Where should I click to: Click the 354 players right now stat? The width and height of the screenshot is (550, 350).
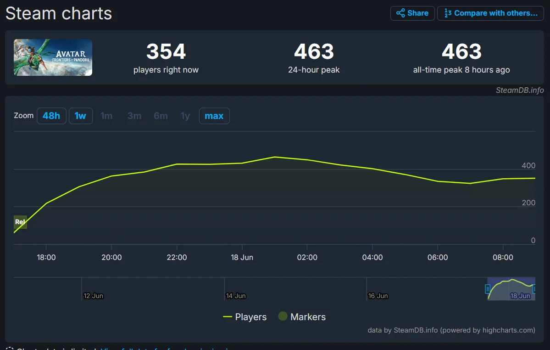(x=166, y=52)
